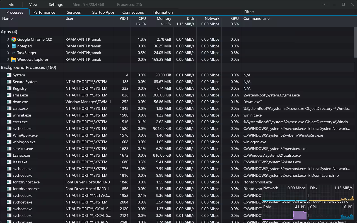Expand the Windows Explorer process group
357x223 pixels.
click(8, 59)
